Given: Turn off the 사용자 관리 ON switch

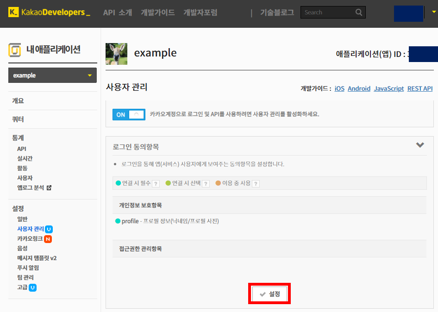Looking at the screenshot, I should click(x=129, y=114).
